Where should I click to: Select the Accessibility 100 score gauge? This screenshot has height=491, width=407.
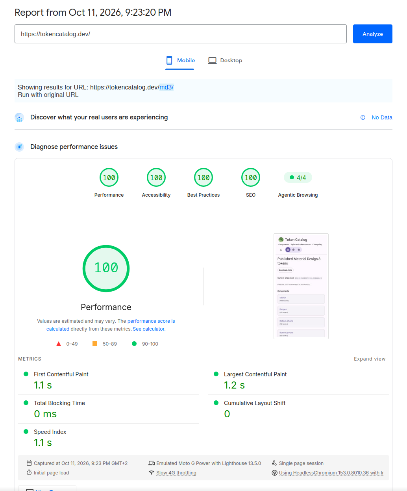pyautogui.click(x=156, y=178)
